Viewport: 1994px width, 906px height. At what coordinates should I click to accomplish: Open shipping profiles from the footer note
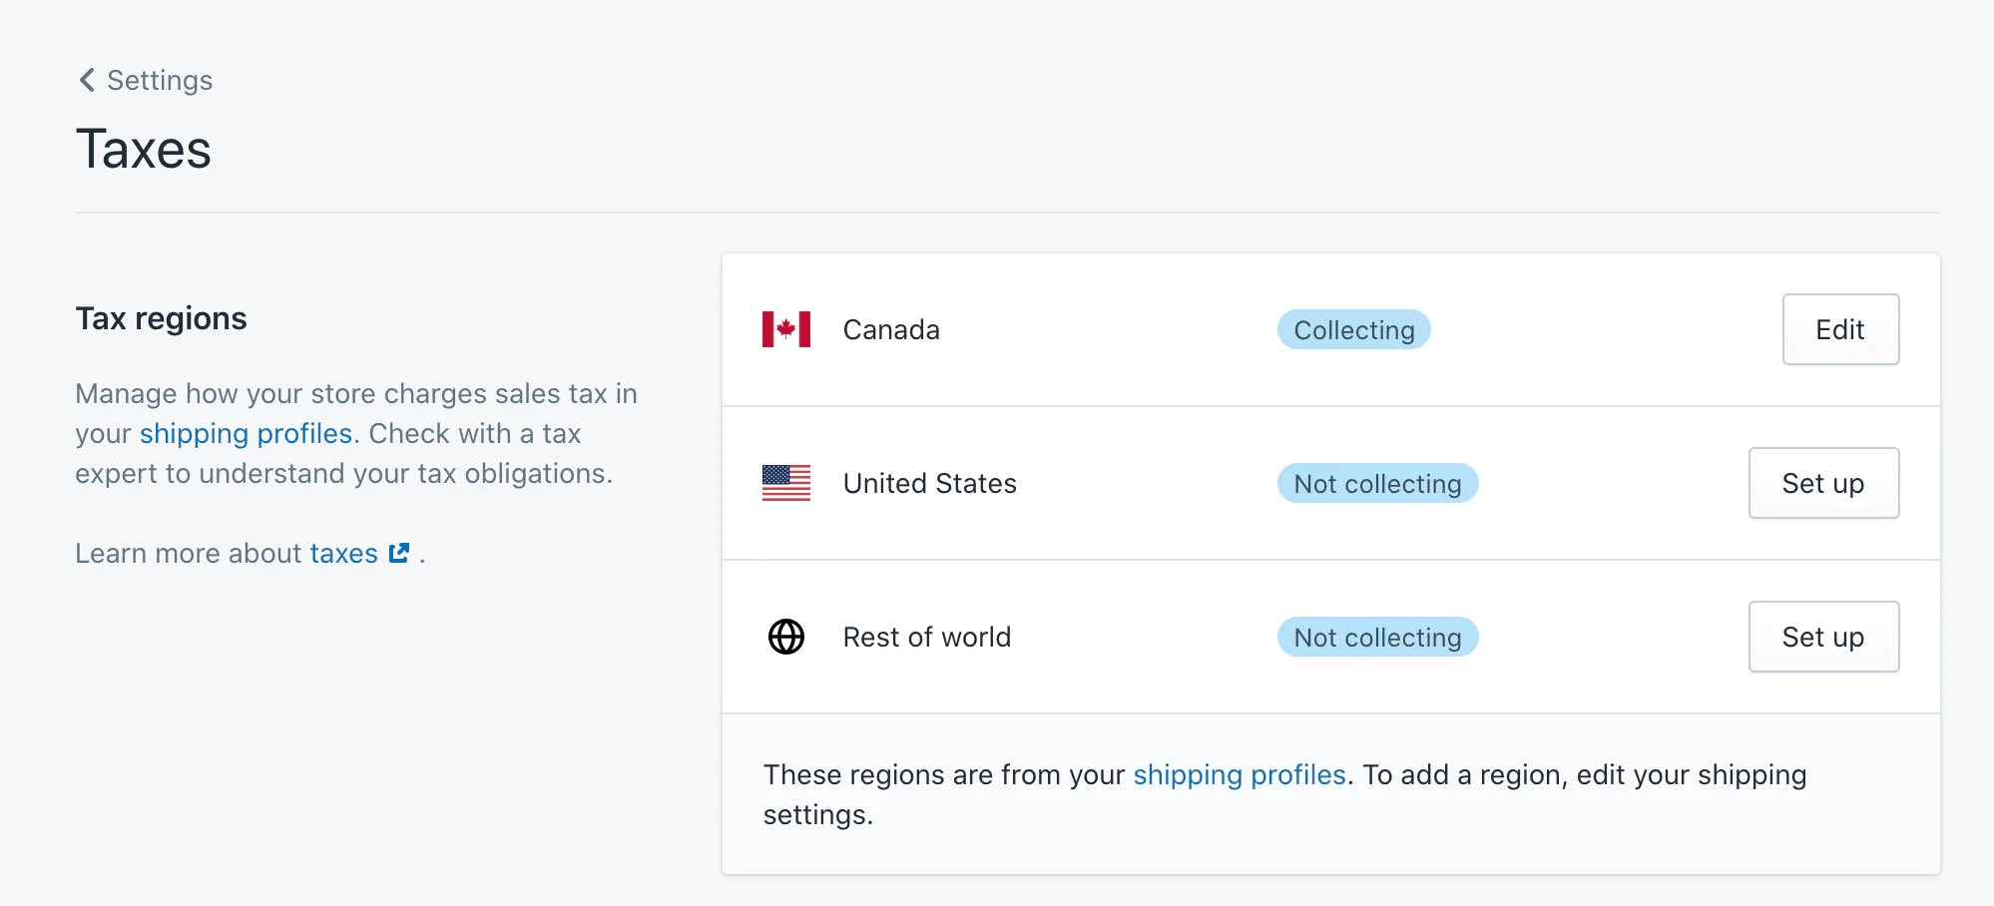[1240, 774]
